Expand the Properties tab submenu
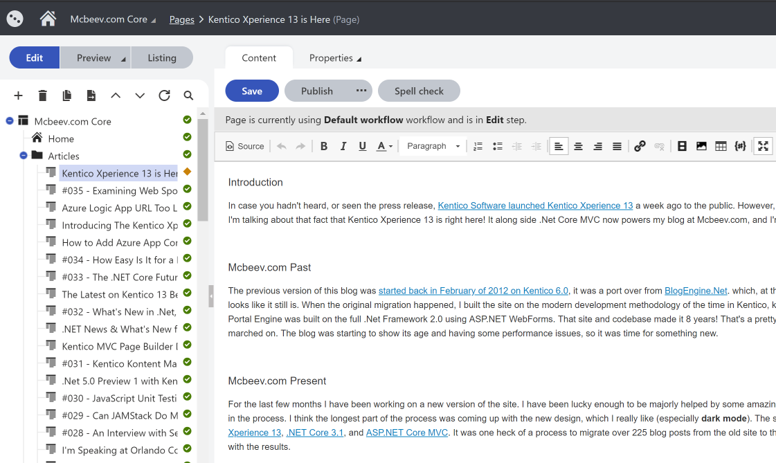The height and width of the screenshot is (463, 776). 359,60
